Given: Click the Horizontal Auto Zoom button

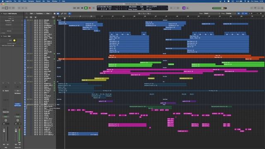Looking at the screenshot, I should pyautogui.click(x=246, y=14).
